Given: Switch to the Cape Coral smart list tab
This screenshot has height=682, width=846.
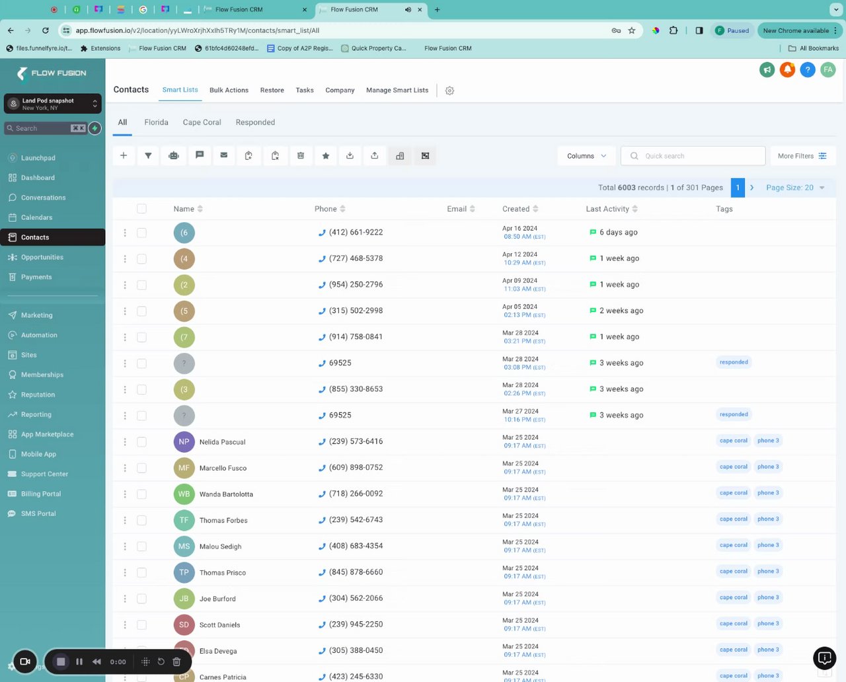Looking at the screenshot, I should pos(202,122).
